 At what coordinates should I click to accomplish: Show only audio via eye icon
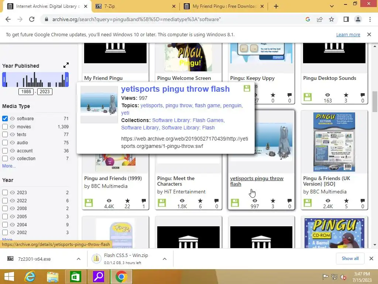(12, 142)
